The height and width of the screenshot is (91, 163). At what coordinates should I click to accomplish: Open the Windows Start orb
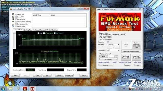pos(3,89)
